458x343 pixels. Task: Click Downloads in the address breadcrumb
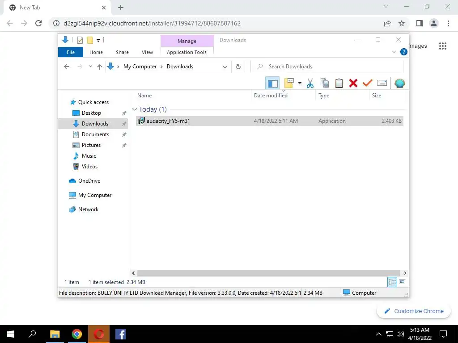pos(180,67)
